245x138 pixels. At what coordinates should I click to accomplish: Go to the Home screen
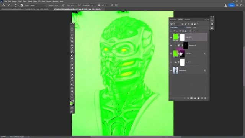point(3,5)
